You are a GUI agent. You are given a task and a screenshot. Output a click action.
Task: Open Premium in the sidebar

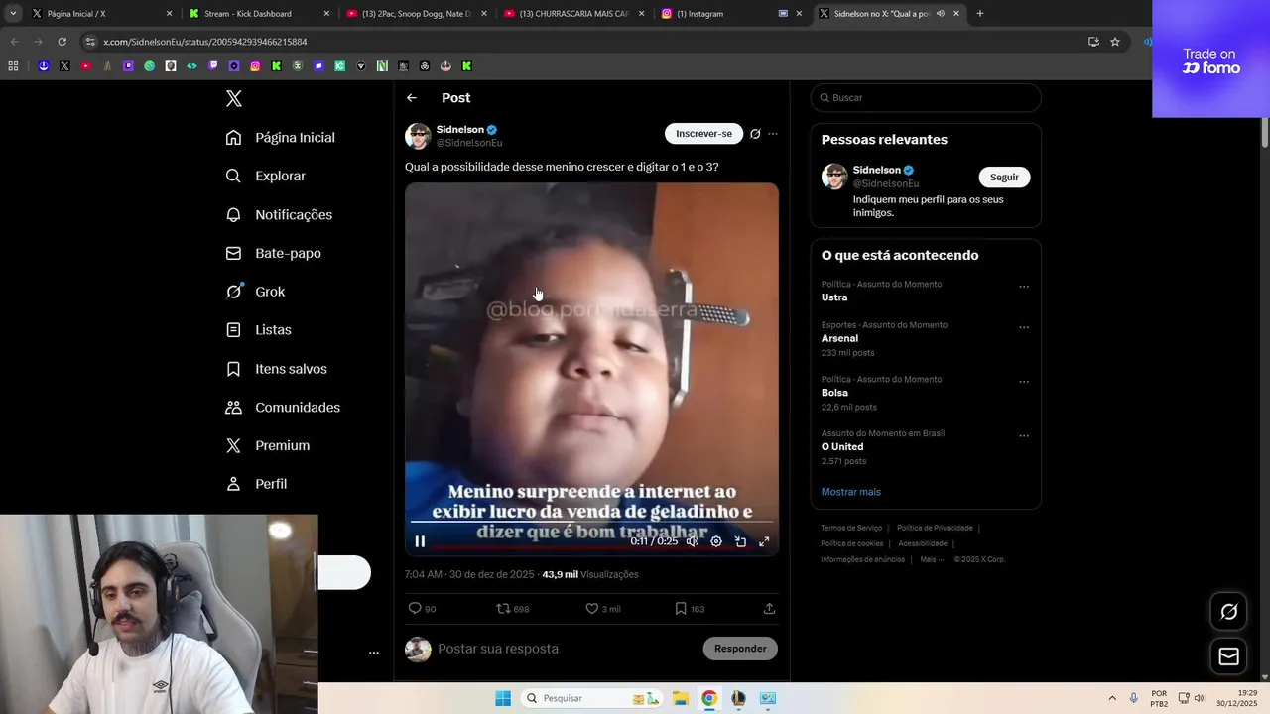coord(267,445)
